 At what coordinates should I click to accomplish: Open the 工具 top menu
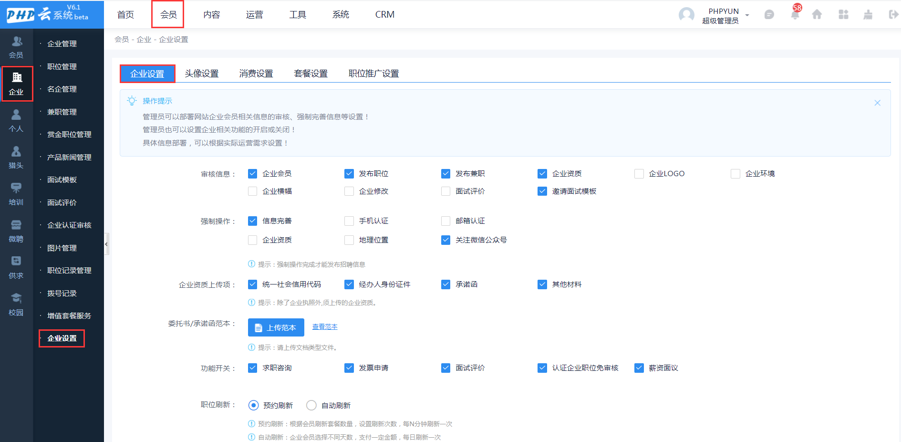pyautogui.click(x=298, y=15)
